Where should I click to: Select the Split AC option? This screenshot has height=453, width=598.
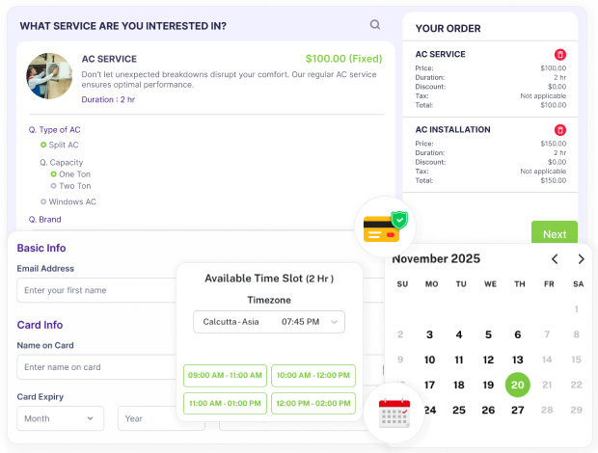[60, 145]
